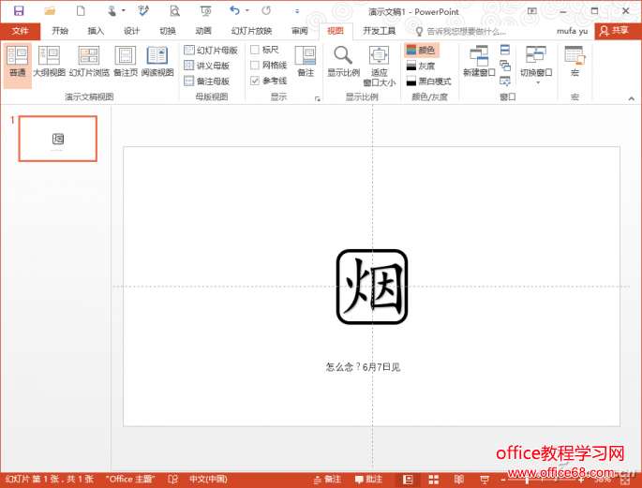Image resolution: width=642 pixels, height=488 pixels.
Task: Click the Share (共享) button
Action: pyautogui.click(x=616, y=30)
